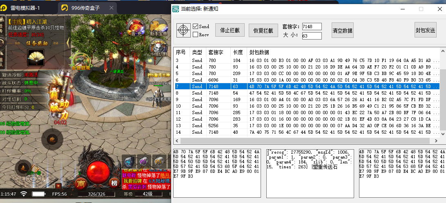
Task: Click the 封包发送 button
Action: (x=425, y=30)
